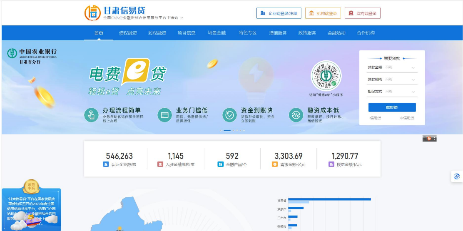Click the 兰州市 chart label
This screenshot has width=463, height=231.
tap(282, 218)
